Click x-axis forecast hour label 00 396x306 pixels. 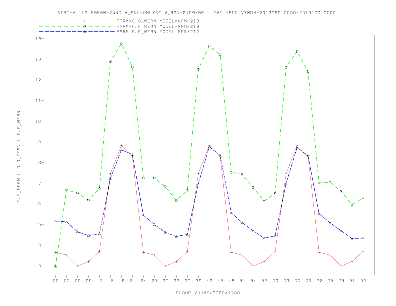coord(56,281)
